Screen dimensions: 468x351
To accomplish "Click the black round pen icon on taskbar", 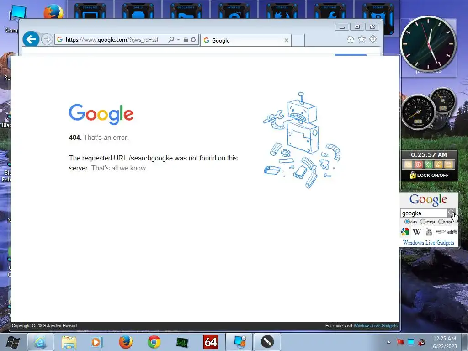I will tap(267, 342).
